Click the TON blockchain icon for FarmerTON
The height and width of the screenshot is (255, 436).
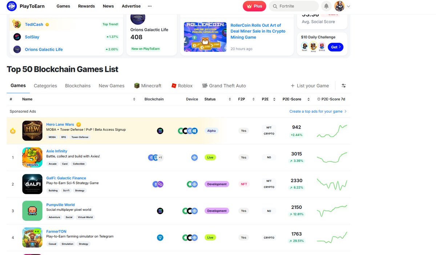[160, 238]
